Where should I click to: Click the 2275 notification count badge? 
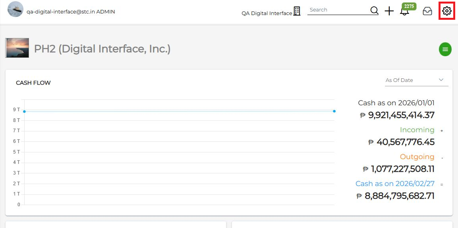point(409,6)
